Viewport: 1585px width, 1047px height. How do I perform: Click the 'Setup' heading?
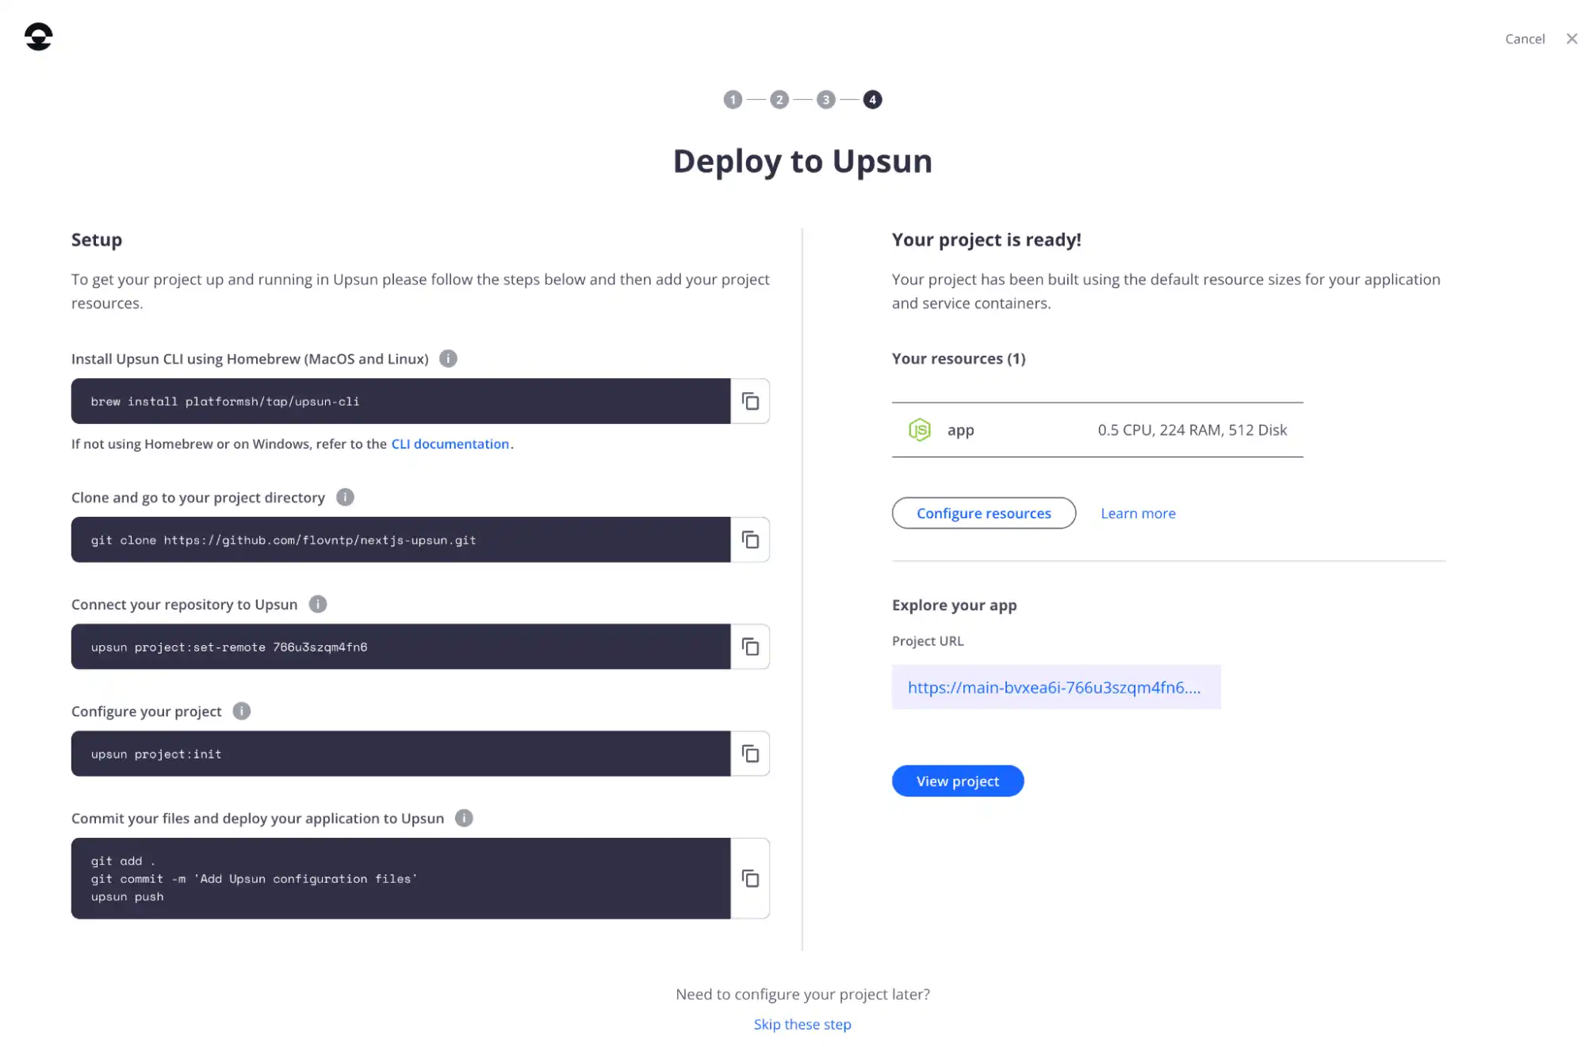click(x=97, y=239)
